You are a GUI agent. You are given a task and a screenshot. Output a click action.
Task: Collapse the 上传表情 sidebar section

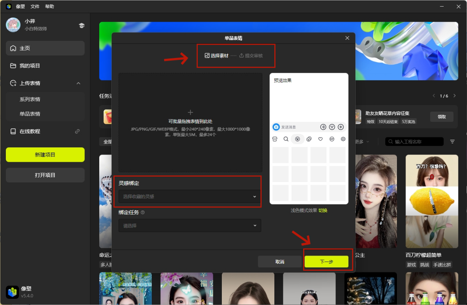(78, 83)
